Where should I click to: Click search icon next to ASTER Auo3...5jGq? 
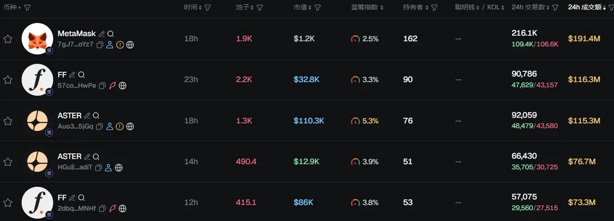pyautogui.click(x=96, y=115)
